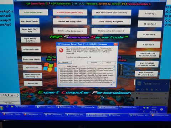Click the horizontal scrollbar thumb in details
This screenshot has width=171, height=128.
[x=72, y=84]
